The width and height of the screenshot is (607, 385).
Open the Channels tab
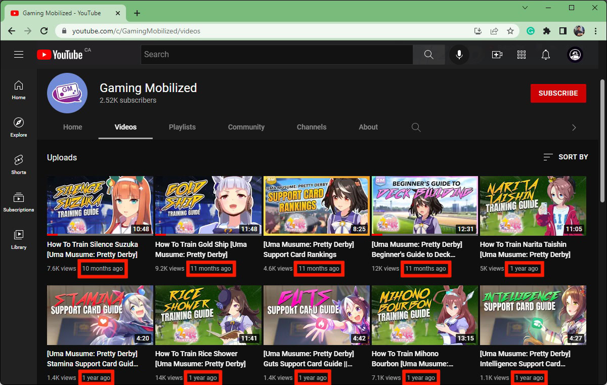(312, 127)
